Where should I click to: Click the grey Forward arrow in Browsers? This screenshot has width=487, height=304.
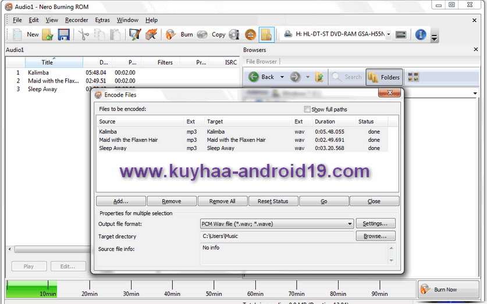(x=295, y=77)
